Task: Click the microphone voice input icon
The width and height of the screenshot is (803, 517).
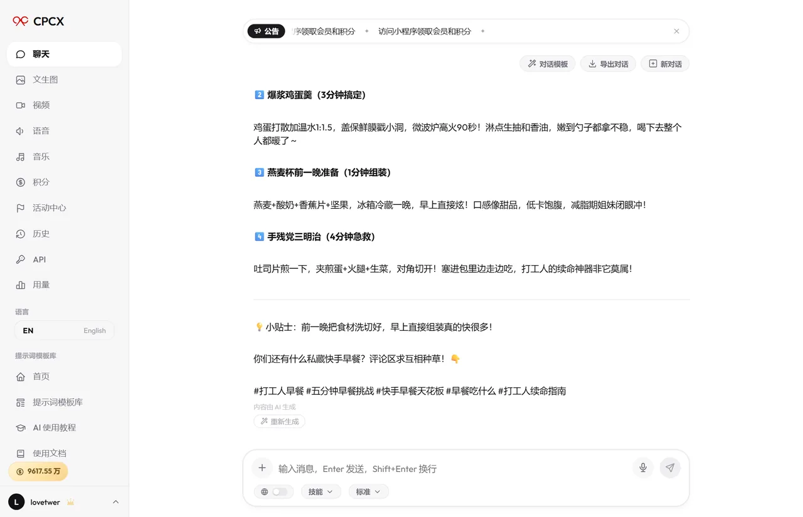Action: (643, 467)
